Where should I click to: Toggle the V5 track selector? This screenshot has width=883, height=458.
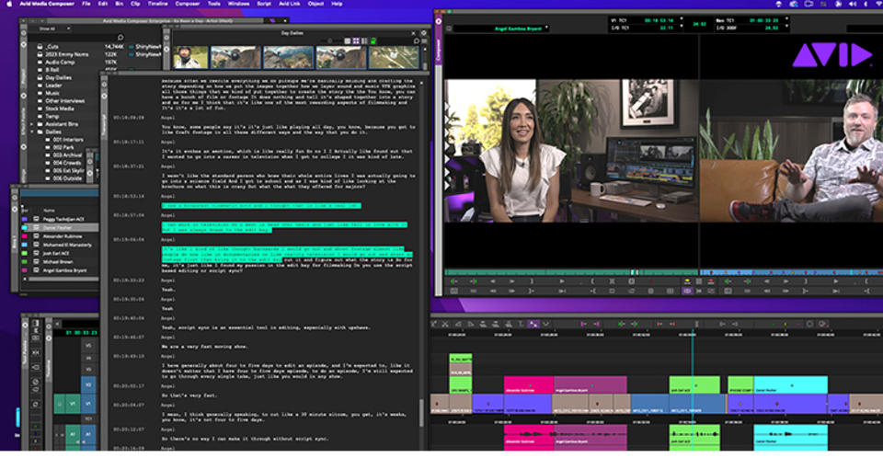click(x=88, y=345)
